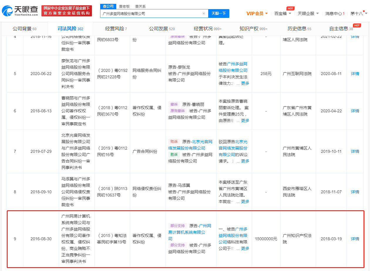
Task: Open 详情 for the 廖张龙 case
Action: tap(355, 74)
